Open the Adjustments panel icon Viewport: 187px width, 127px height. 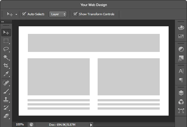click(x=181, y=49)
